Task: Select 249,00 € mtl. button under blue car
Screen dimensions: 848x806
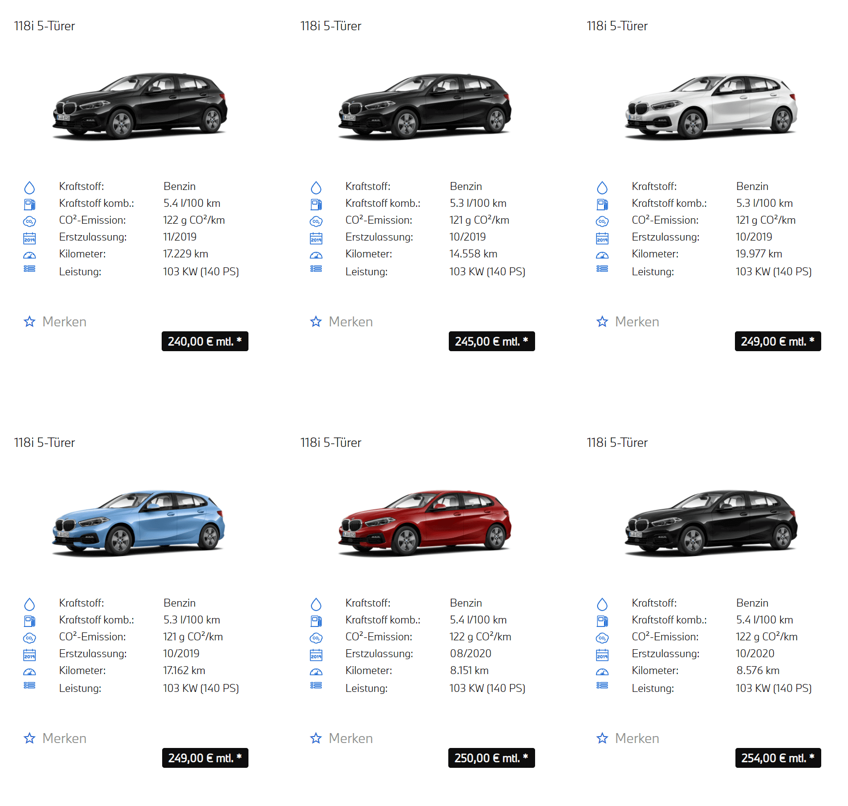Action: (x=205, y=758)
